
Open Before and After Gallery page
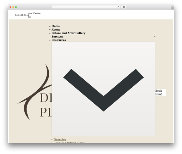68,33
